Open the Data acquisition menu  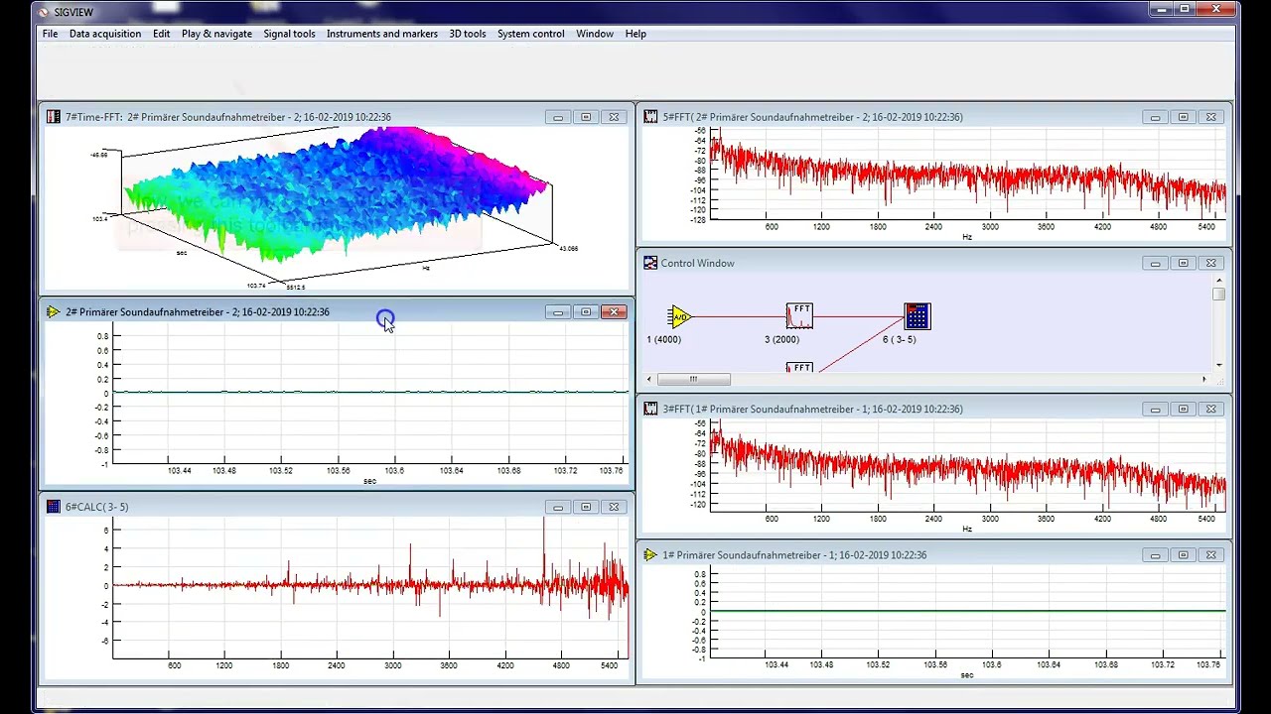(x=105, y=34)
